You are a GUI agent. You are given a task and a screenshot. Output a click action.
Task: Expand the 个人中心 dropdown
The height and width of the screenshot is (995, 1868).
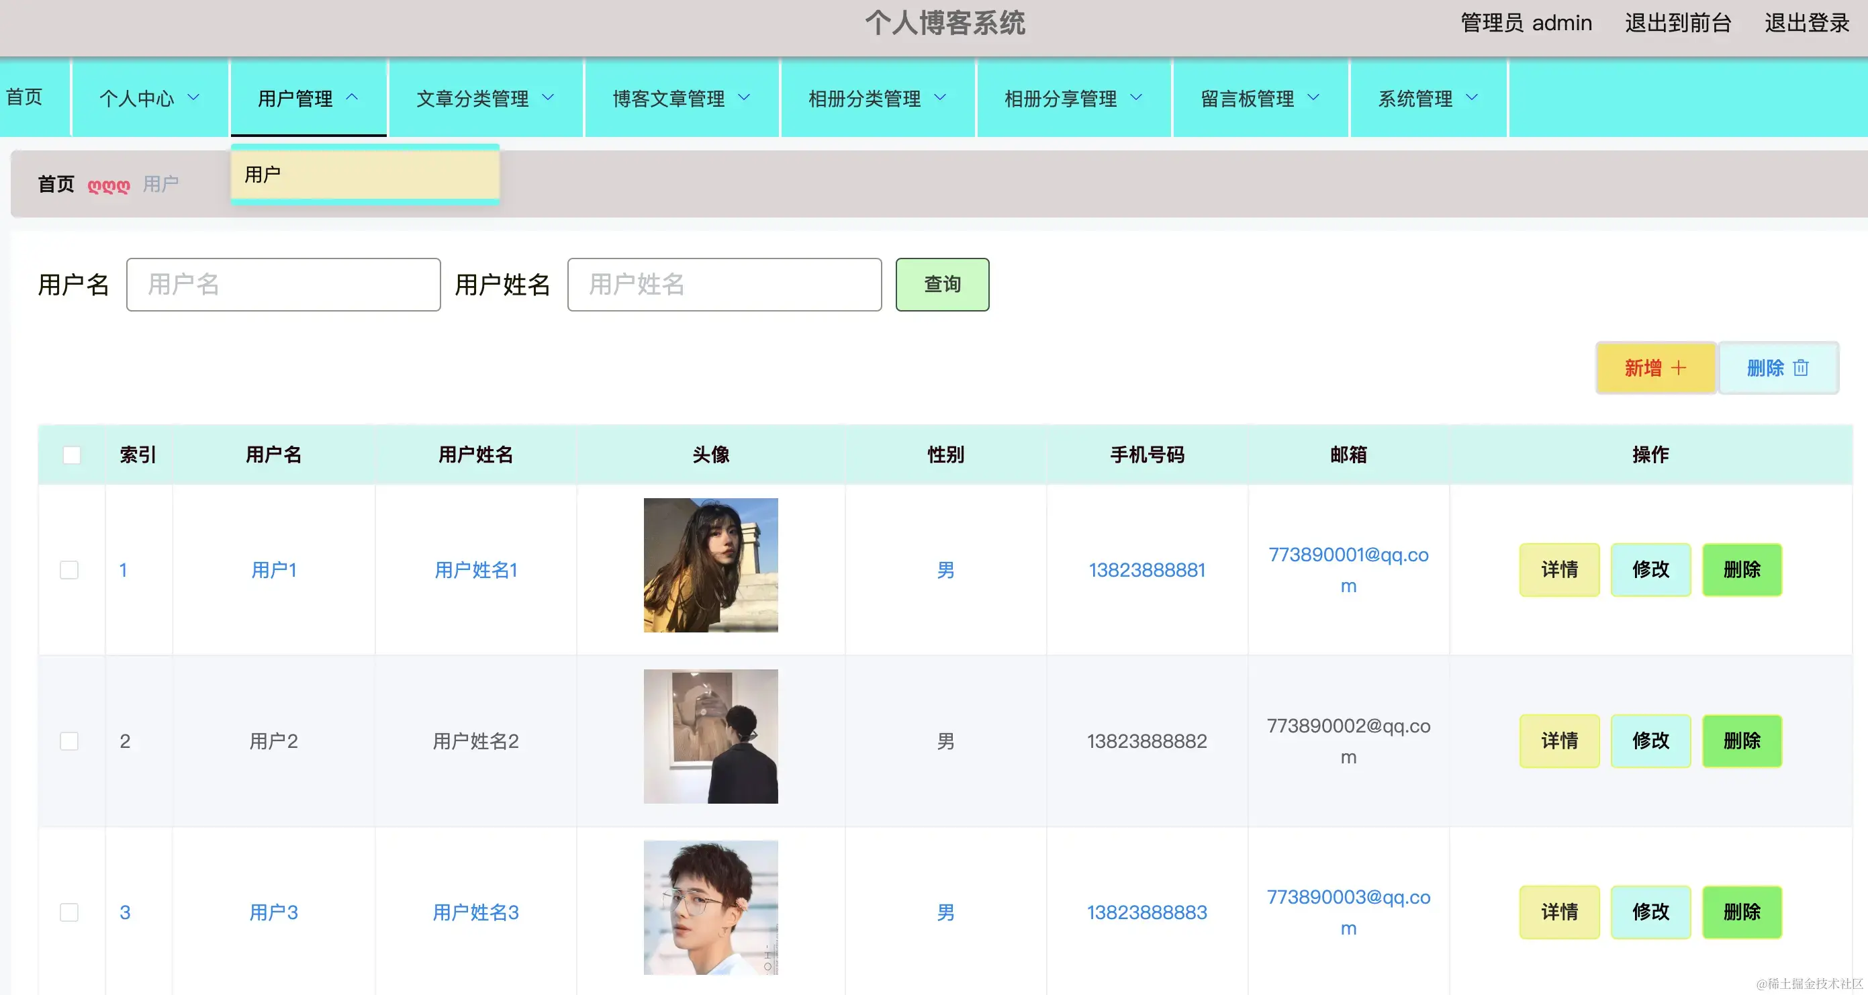coord(193,97)
